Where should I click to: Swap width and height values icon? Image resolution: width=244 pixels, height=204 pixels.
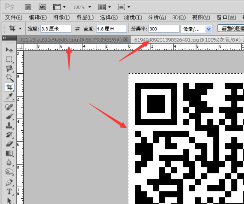click(77, 29)
